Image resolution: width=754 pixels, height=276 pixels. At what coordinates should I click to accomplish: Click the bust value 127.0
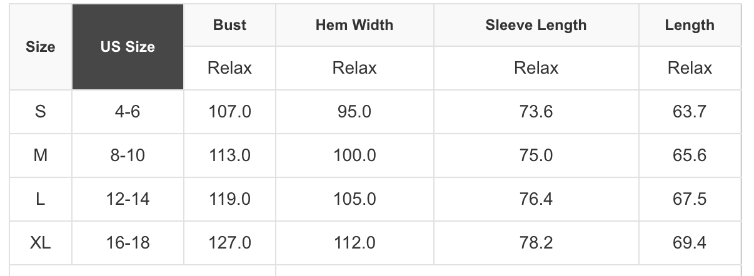point(229,242)
